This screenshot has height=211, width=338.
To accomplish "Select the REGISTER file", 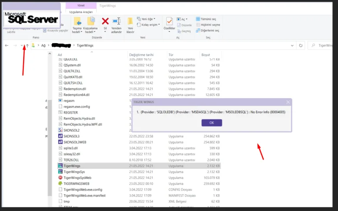I will pos(70,113).
